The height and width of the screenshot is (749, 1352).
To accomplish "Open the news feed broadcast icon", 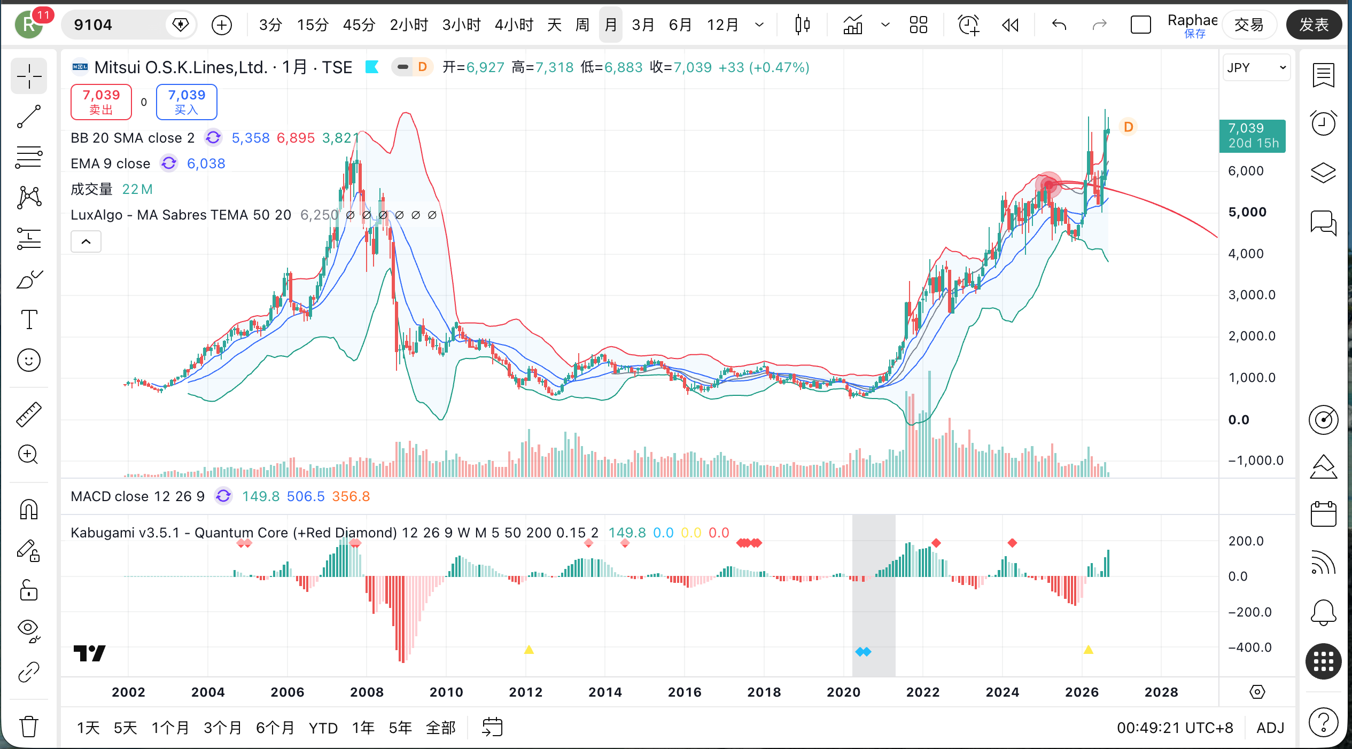I will click(x=1323, y=563).
